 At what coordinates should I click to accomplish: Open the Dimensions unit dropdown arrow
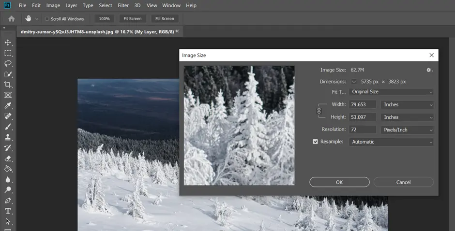(x=354, y=82)
